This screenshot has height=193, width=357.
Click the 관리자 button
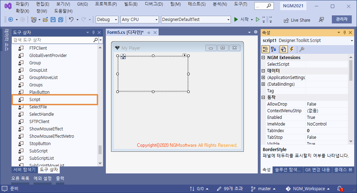click(x=342, y=19)
